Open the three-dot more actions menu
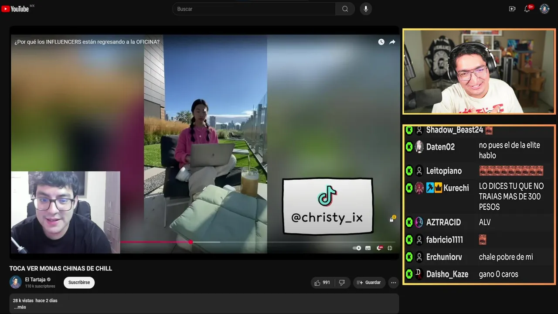 click(x=393, y=283)
